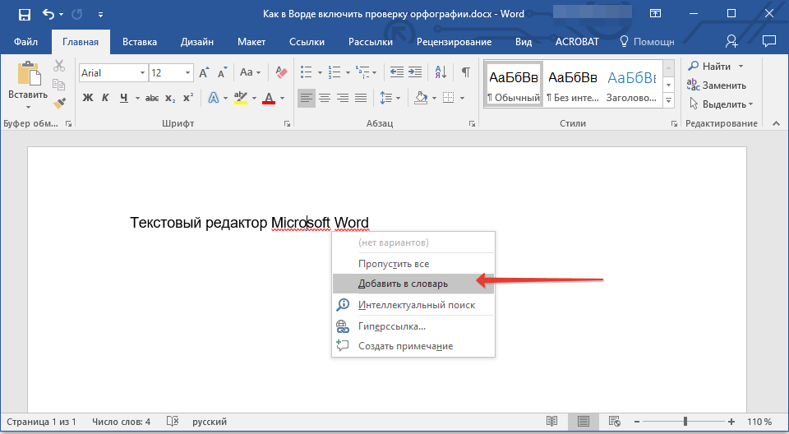
Task: Click the Cut scissors icon
Action: coord(59,67)
